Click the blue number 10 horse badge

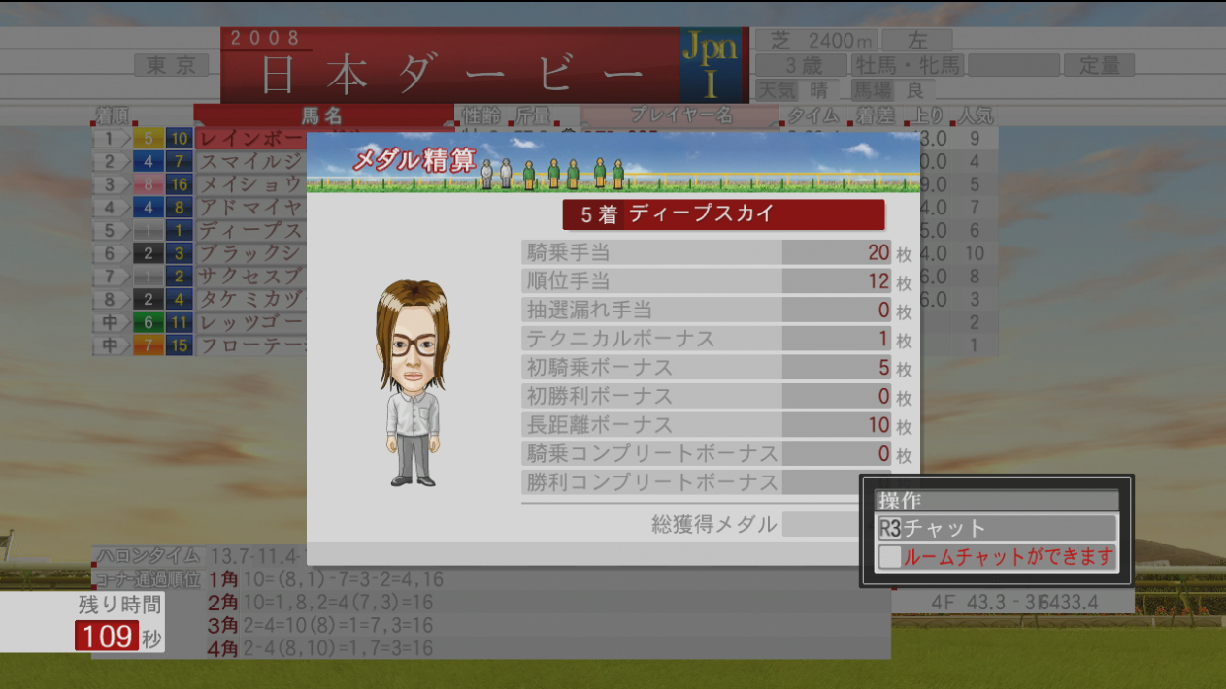tap(180, 139)
